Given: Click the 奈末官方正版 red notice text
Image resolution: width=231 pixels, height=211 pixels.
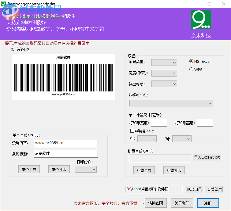Looking at the screenshot, I should tap(109, 203).
